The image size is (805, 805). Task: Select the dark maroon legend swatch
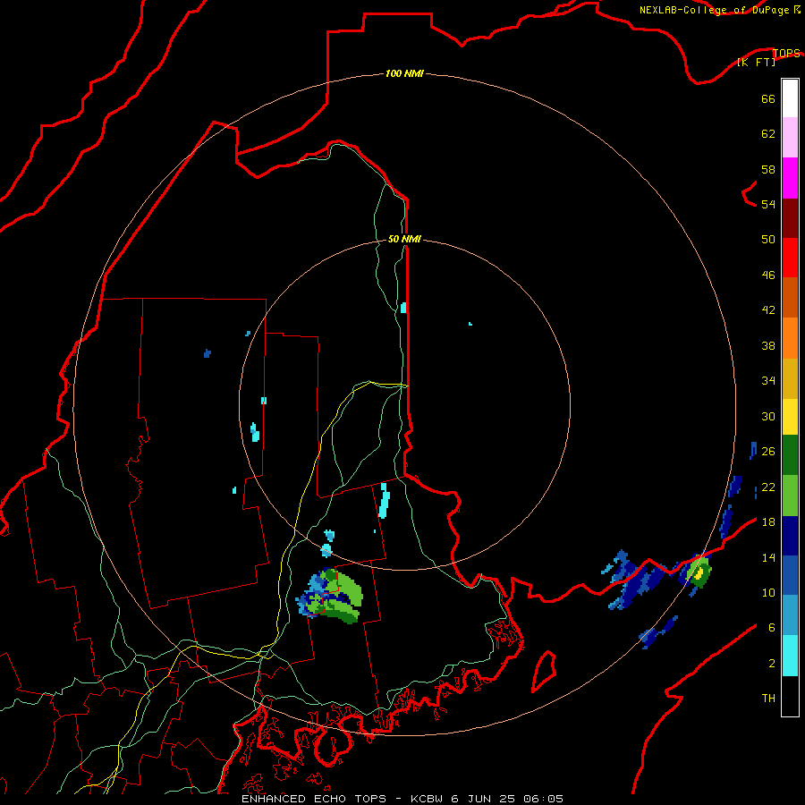[790, 218]
